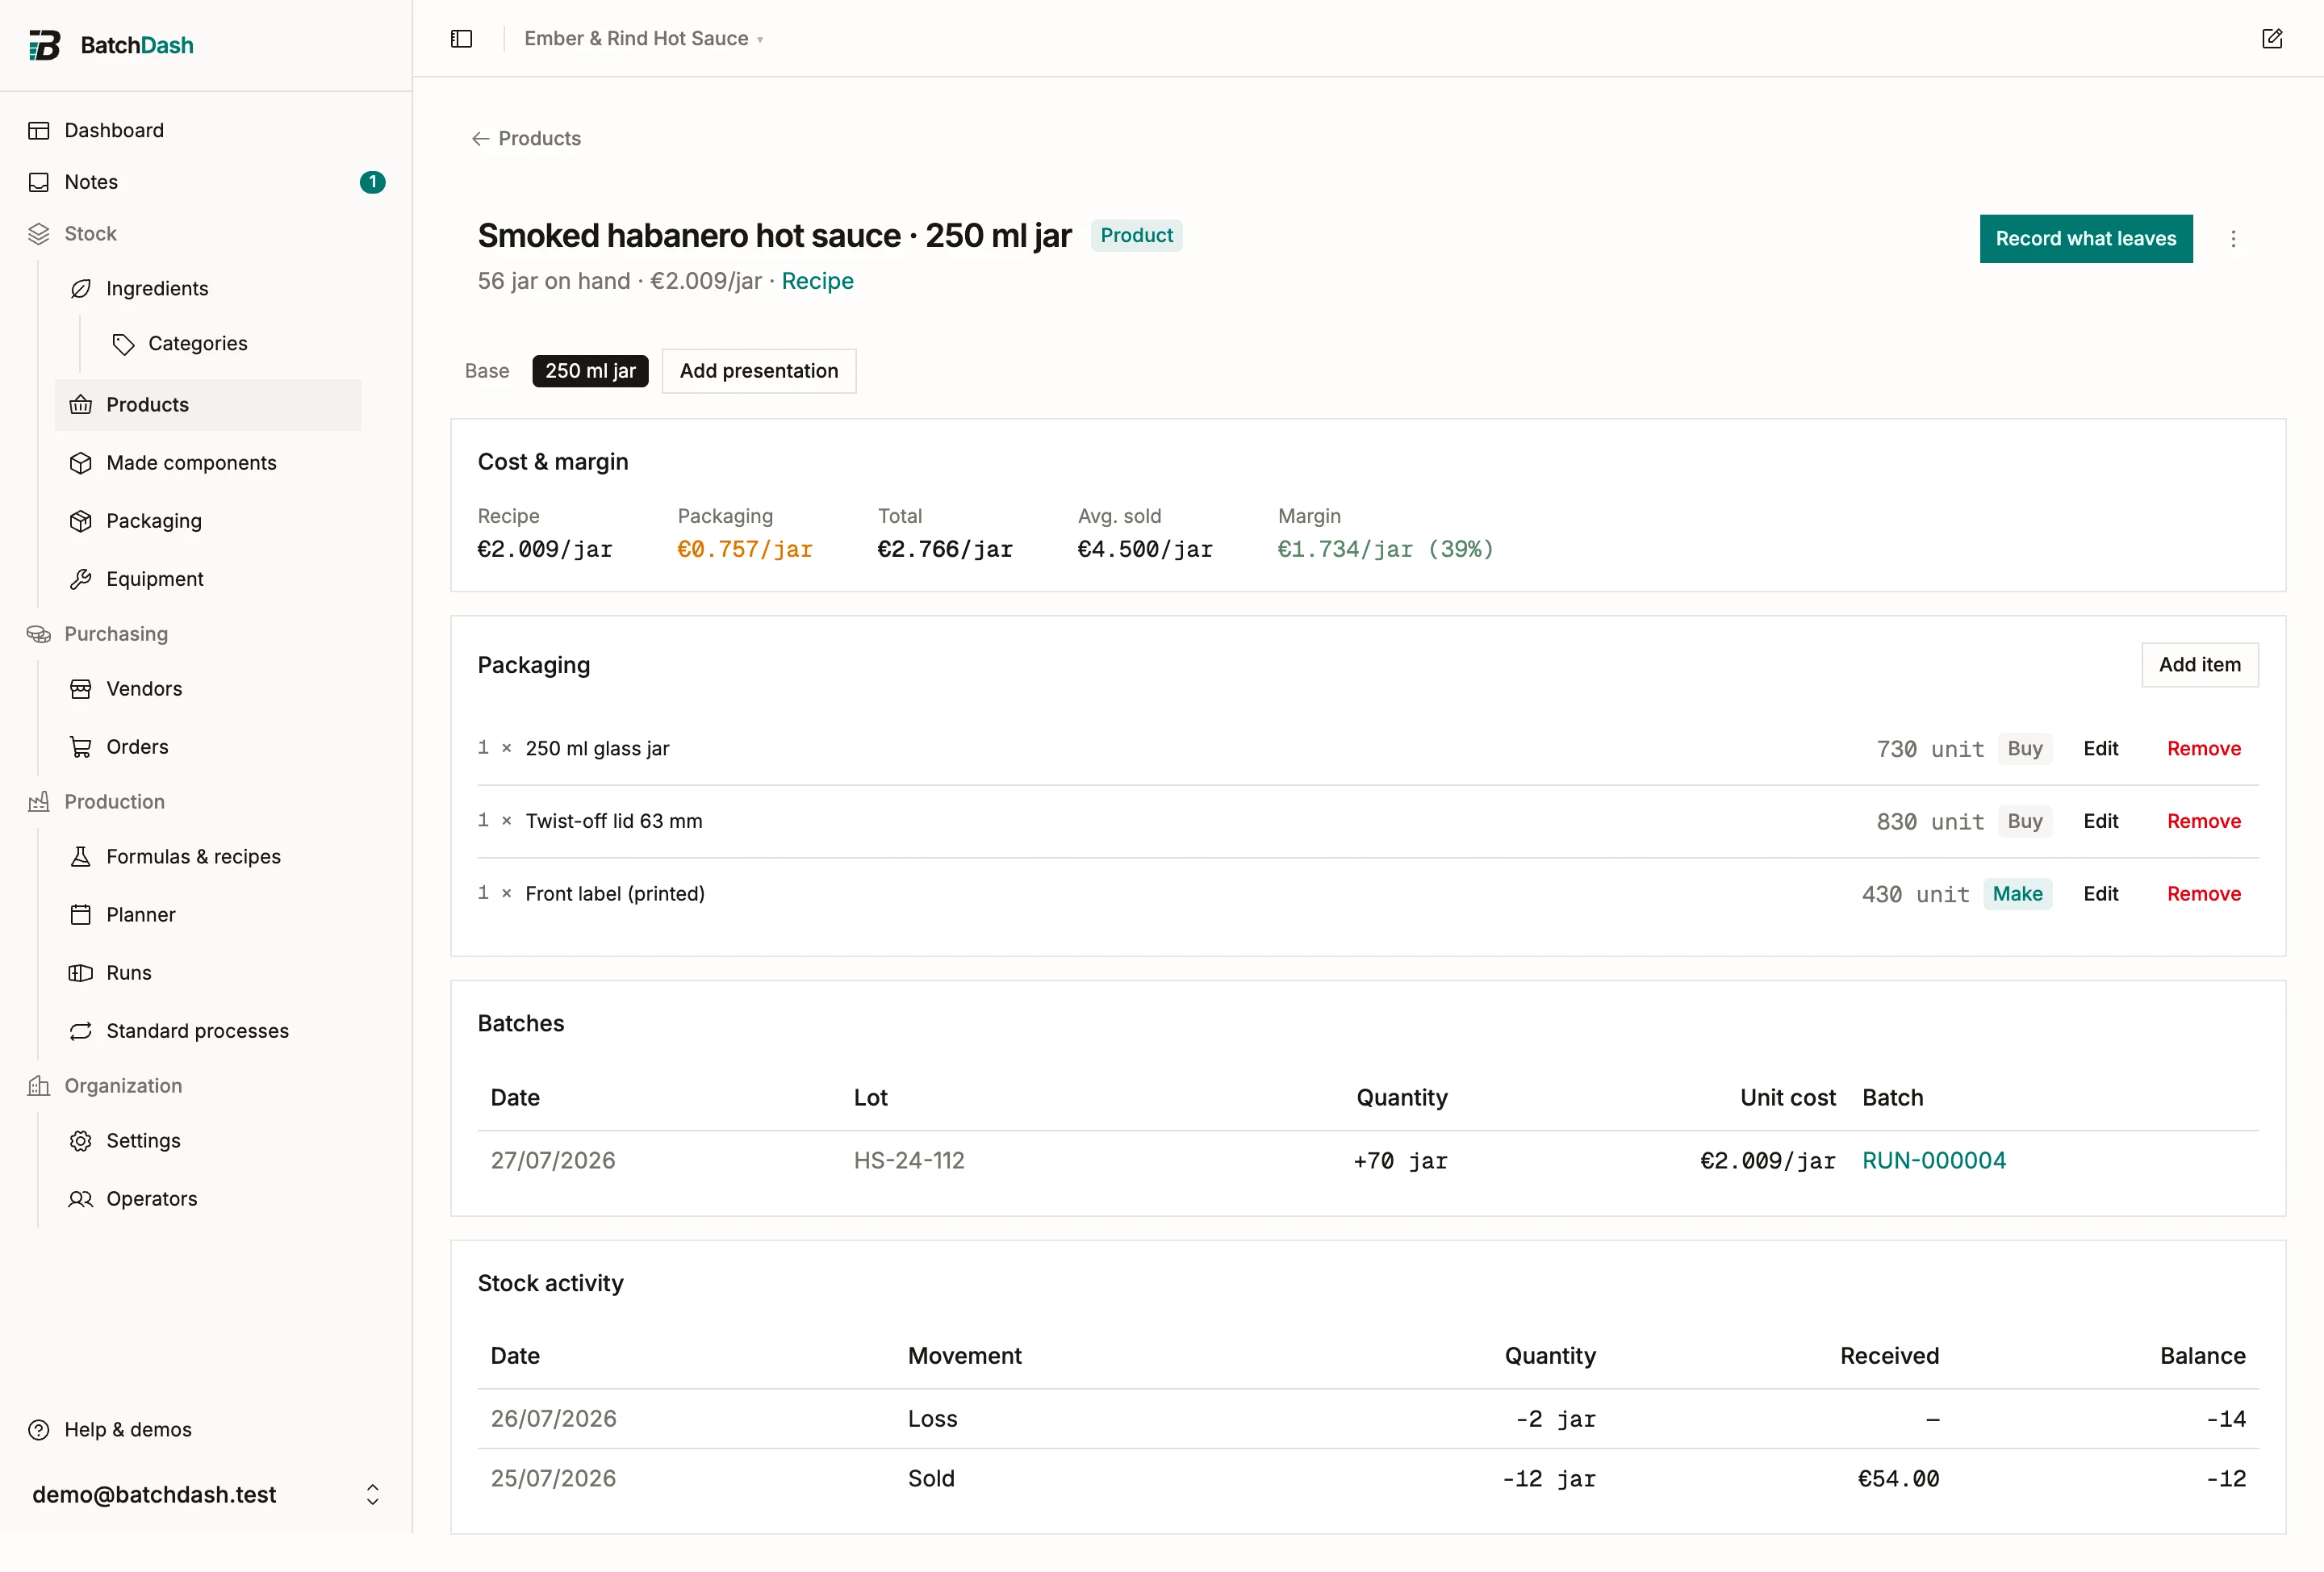
Task: Click the Ingredients leaf icon
Action: tap(81, 289)
